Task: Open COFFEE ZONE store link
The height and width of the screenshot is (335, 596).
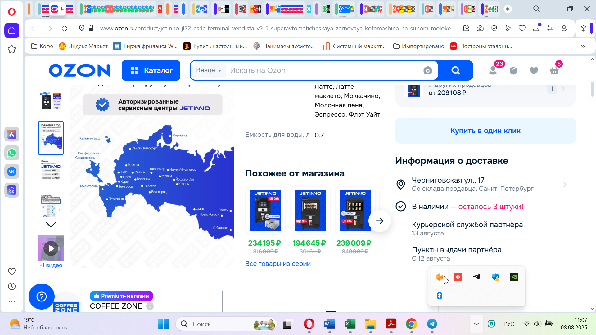Action: pos(116,306)
